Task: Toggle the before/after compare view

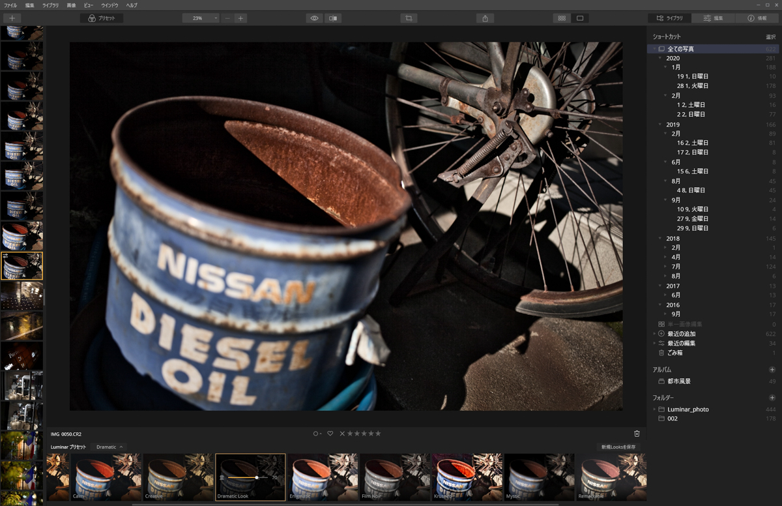Action: (333, 18)
